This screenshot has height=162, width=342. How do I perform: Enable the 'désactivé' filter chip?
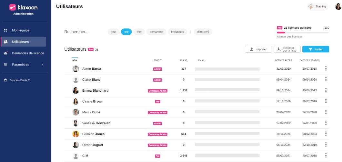pos(203,32)
